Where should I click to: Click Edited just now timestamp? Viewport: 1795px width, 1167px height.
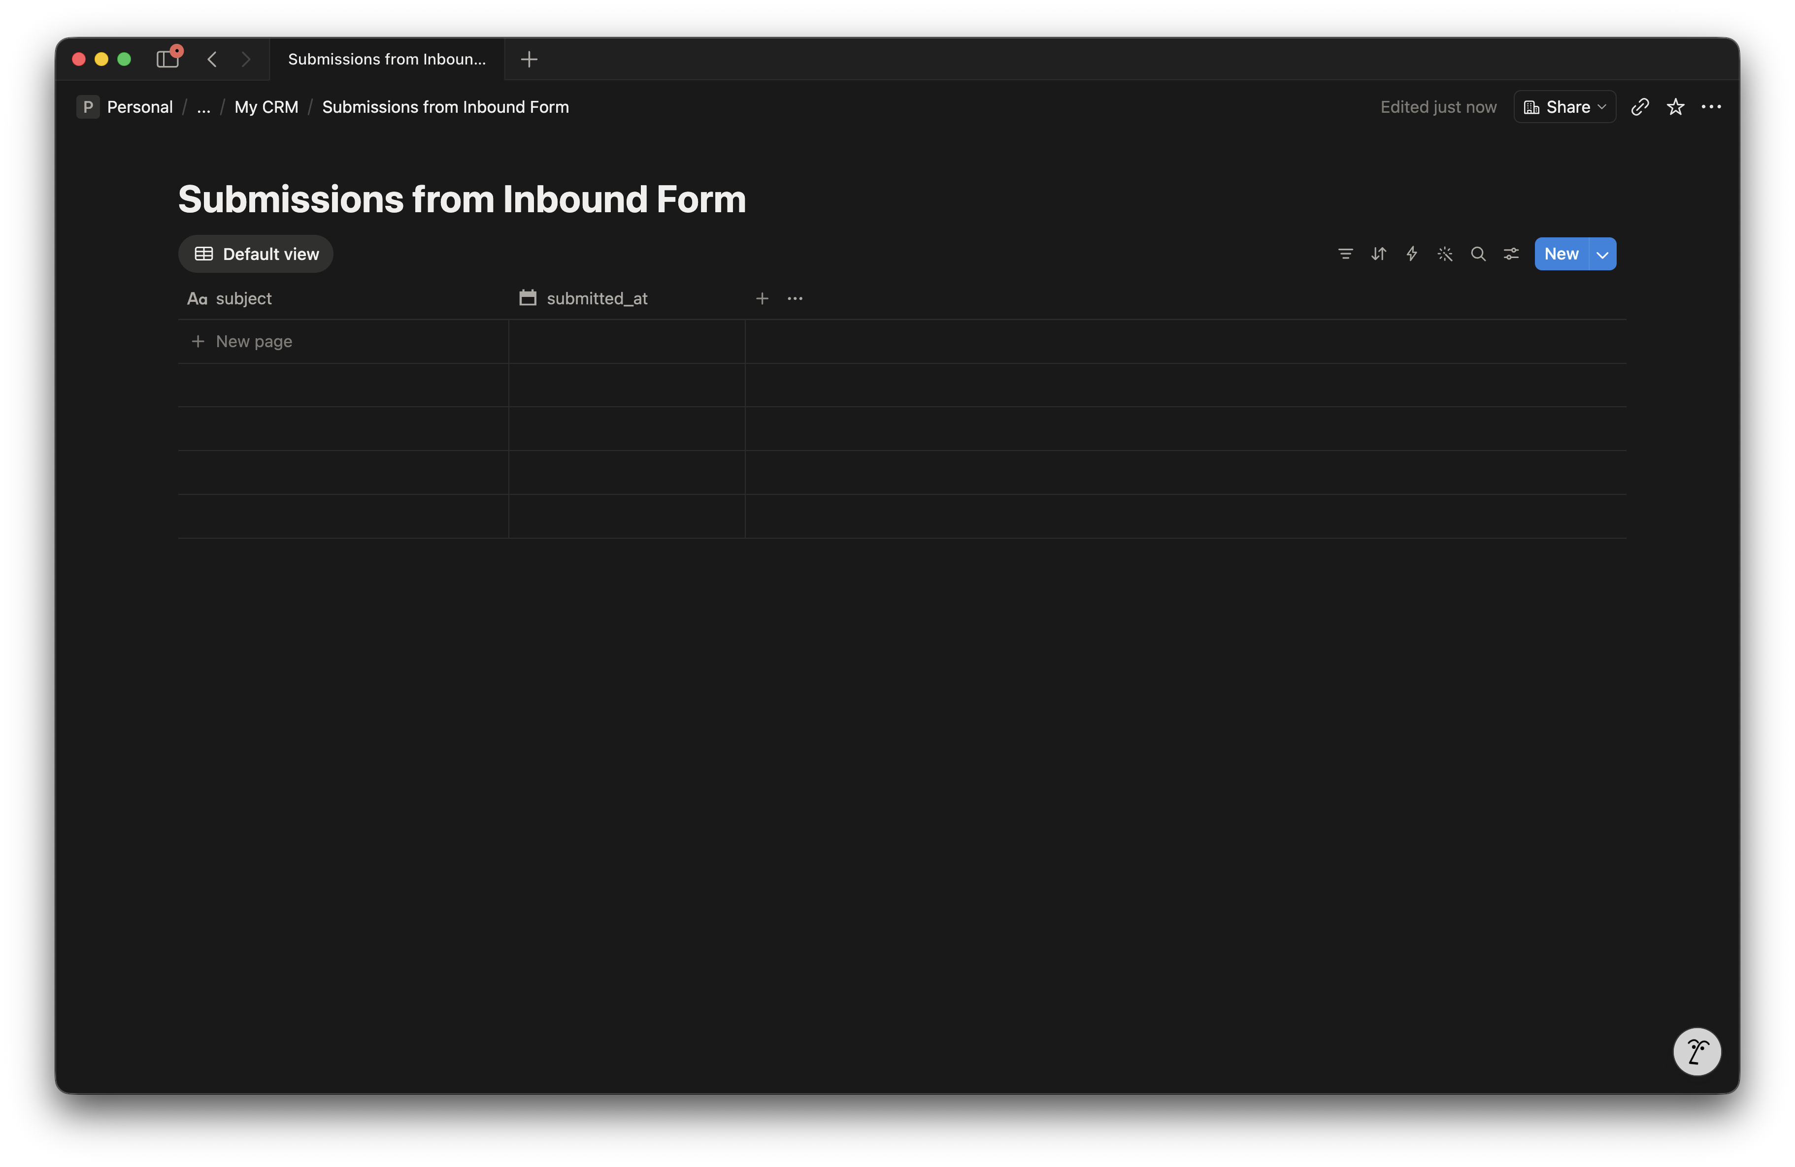pyautogui.click(x=1437, y=107)
